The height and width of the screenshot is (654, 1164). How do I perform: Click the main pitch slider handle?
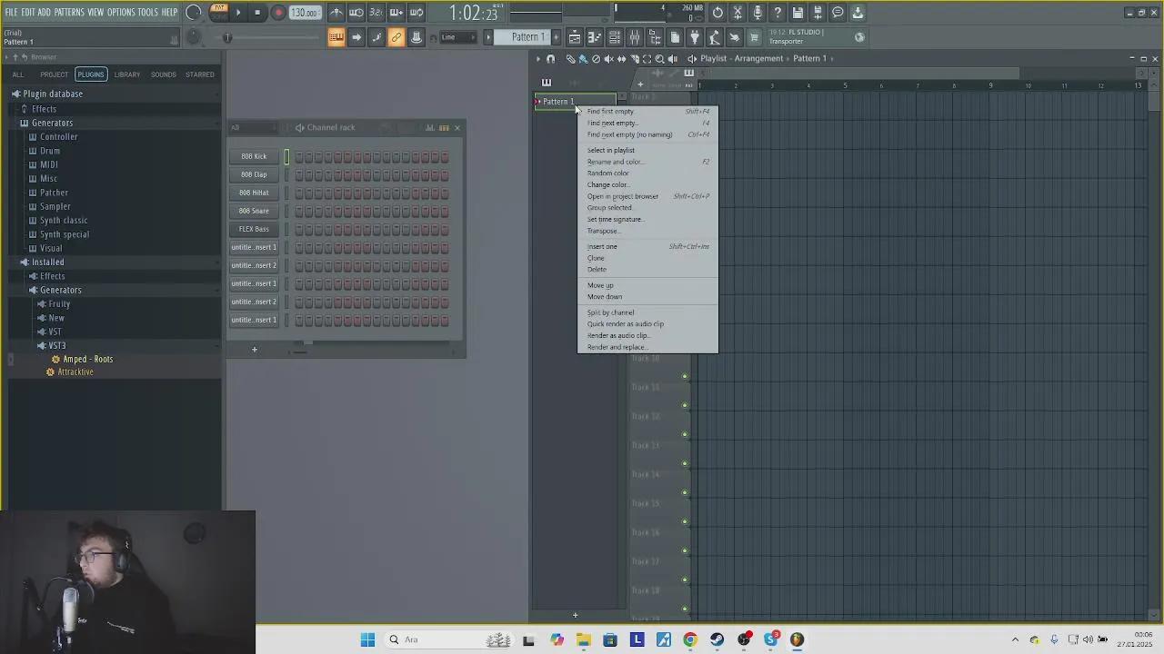(x=227, y=37)
